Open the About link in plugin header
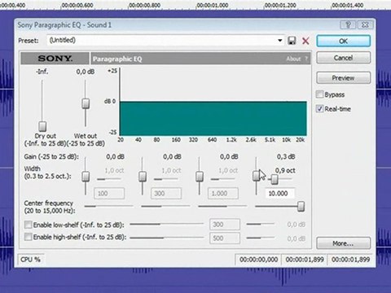391x293 pixels. point(293,59)
